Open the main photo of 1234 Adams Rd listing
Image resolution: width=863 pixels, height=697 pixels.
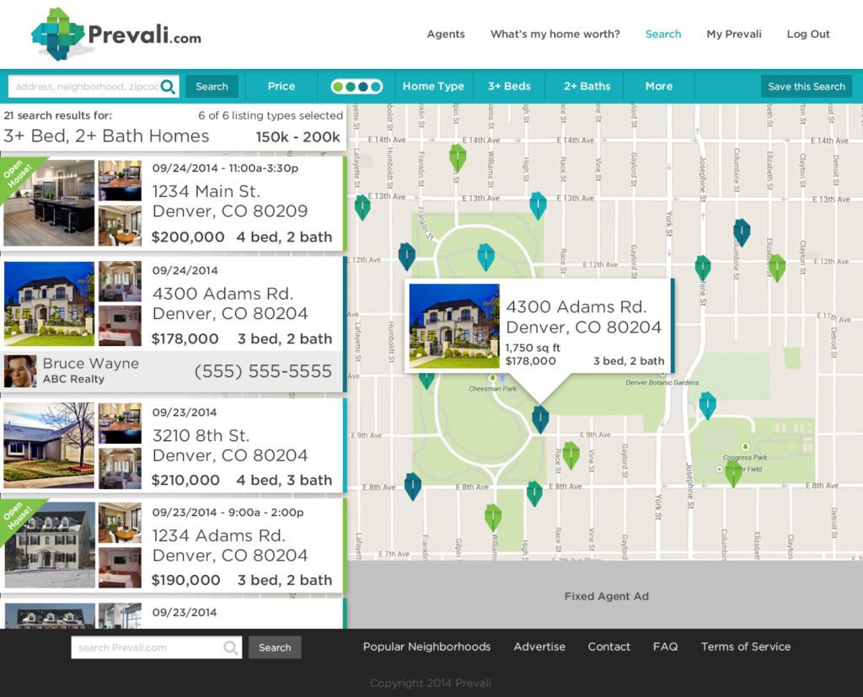coord(49,545)
